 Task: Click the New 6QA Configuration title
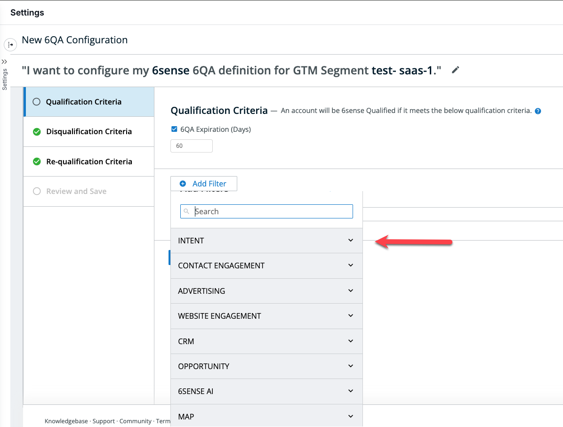click(x=75, y=40)
